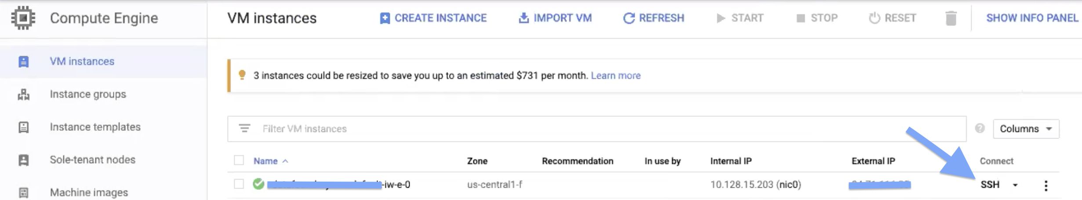
Task: Click the REFRESH button
Action: pos(654,18)
